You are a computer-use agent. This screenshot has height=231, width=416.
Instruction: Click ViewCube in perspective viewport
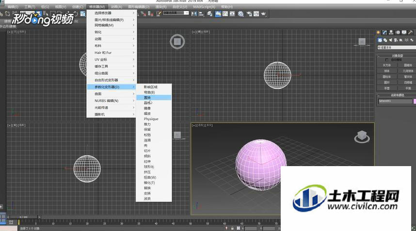(362, 137)
